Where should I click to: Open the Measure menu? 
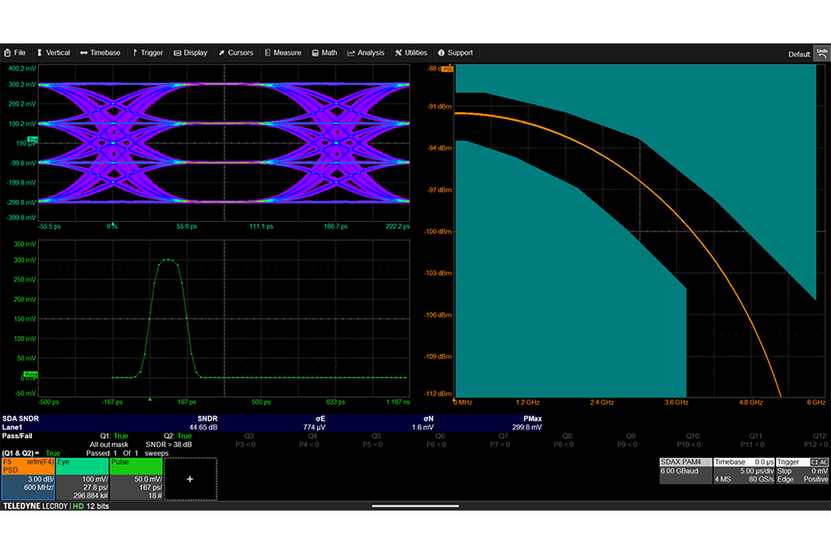[x=282, y=53]
